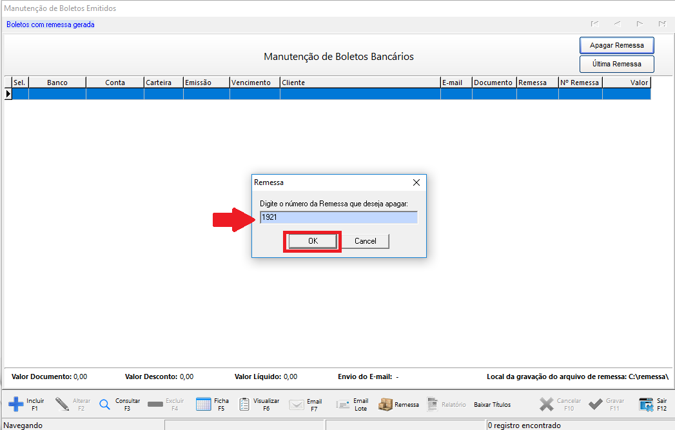
Task: Go to last record navigation arrow
Action: (x=663, y=24)
